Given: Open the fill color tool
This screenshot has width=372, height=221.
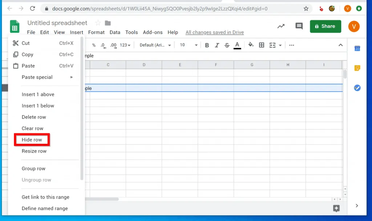Looking at the screenshot, I should [251, 45].
